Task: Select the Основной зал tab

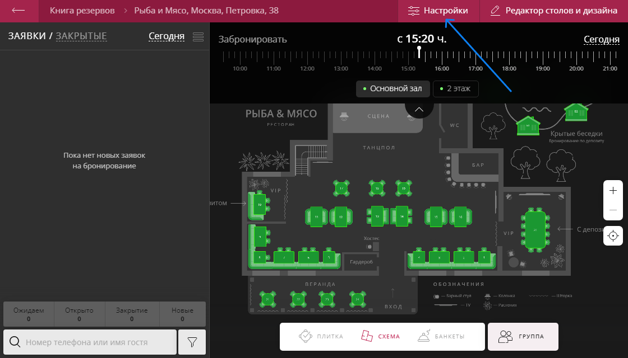Action: [392, 89]
